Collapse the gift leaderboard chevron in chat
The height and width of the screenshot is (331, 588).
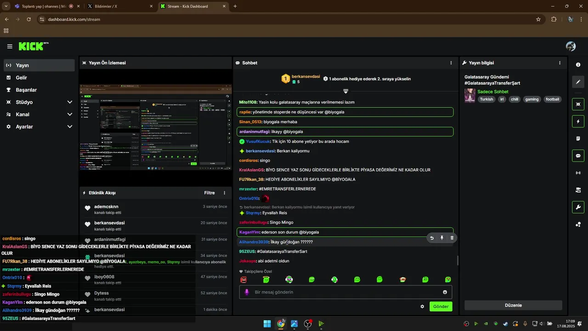345,91
